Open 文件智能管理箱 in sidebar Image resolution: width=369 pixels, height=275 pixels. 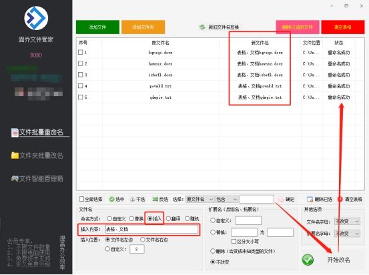(37, 178)
